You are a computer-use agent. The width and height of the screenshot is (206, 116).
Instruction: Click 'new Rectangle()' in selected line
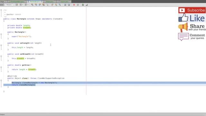point(49,82)
